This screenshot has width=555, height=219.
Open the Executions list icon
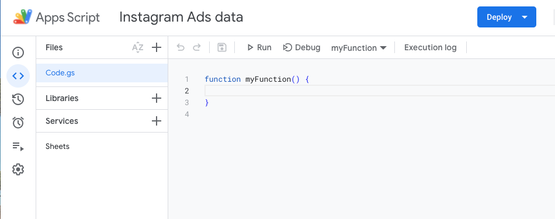pos(18,146)
